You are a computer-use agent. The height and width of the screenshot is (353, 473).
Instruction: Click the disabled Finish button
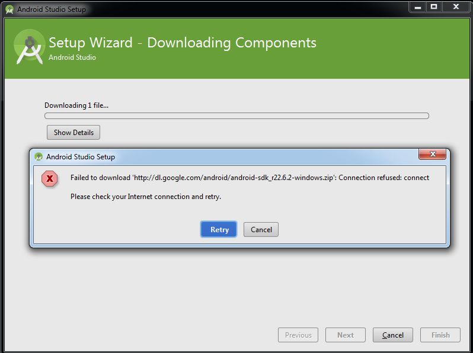click(440, 335)
